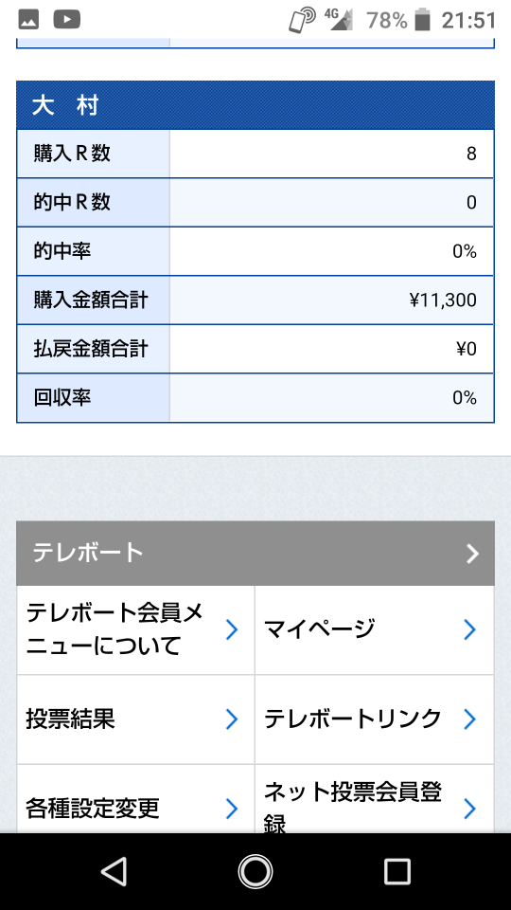Tap the cast phone icon in status bar
Screen dimensions: 511x910
[x=301, y=20]
